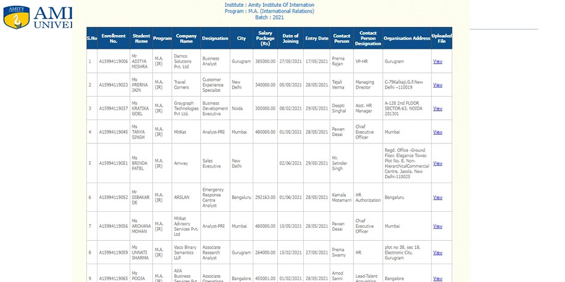The height and width of the screenshot is (282, 565).
Task: Click designation Customer Experience Specialist
Action: [213, 85]
